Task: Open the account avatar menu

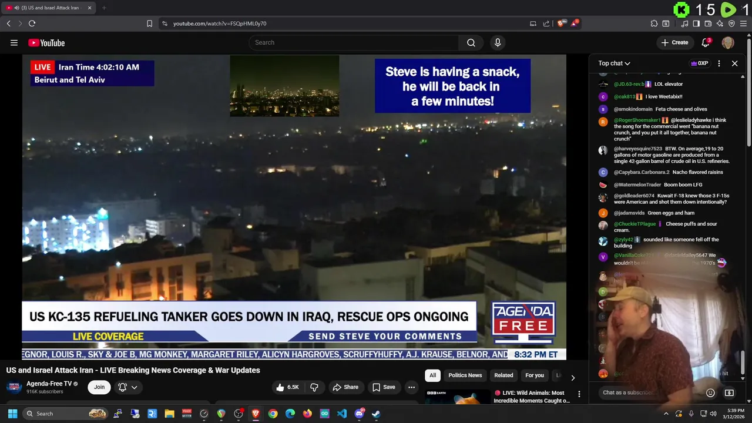Action: click(728, 42)
